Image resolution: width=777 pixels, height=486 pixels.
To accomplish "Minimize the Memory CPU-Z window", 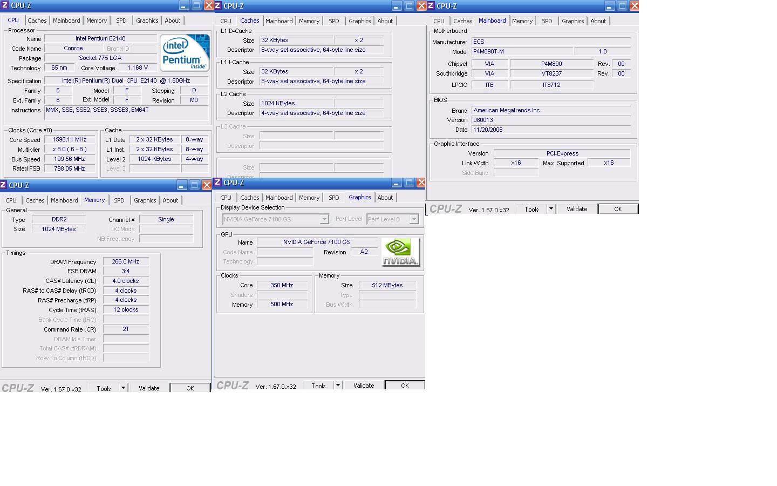I will [182, 185].
